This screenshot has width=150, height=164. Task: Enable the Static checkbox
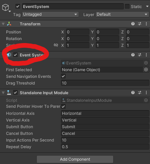(x=127, y=6)
